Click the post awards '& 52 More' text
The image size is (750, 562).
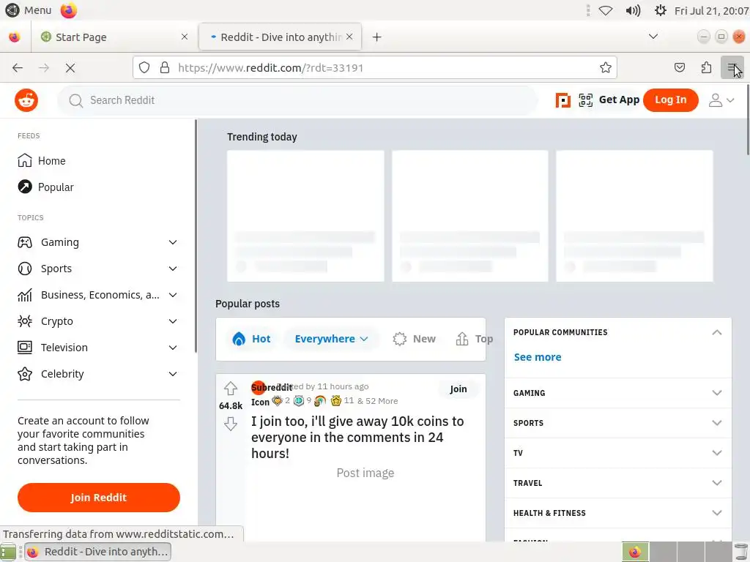coord(377,401)
